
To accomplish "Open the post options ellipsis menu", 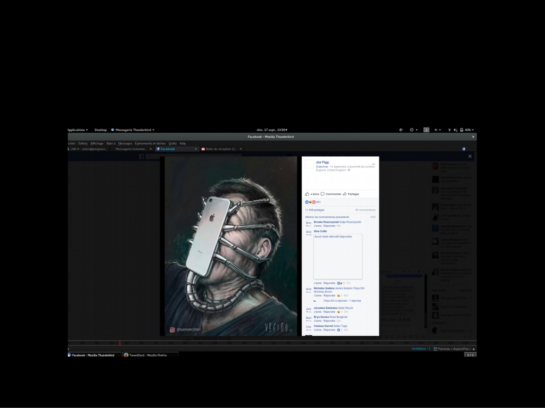I will pos(373,164).
